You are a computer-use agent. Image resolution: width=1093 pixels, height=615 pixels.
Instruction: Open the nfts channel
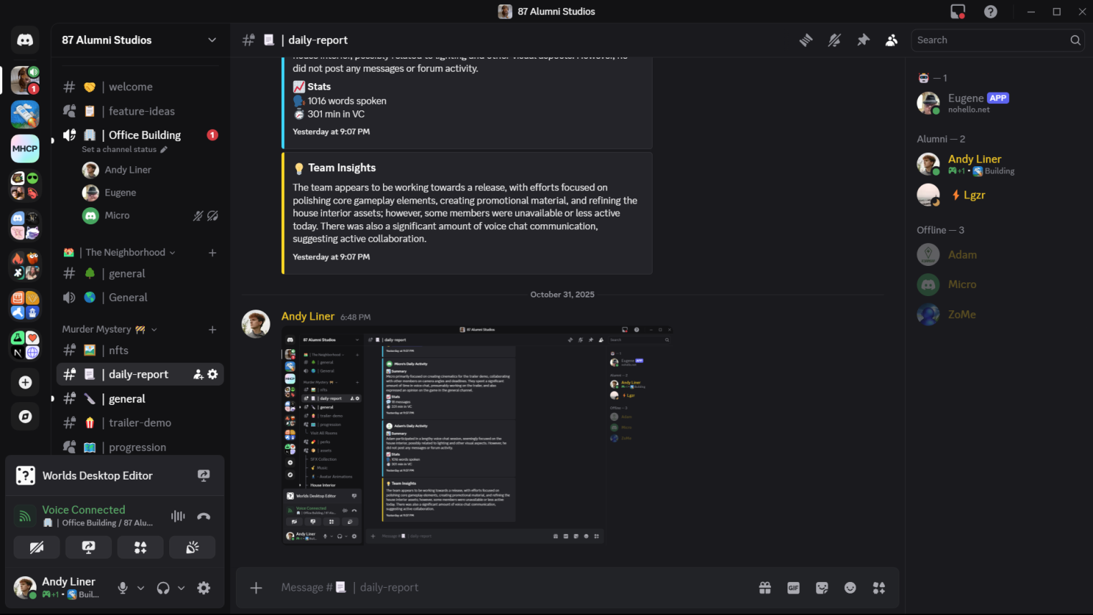(x=140, y=351)
